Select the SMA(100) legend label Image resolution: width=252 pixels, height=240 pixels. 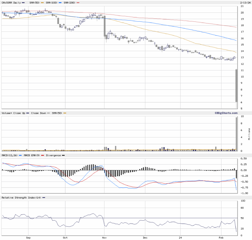tap(50, 2)
